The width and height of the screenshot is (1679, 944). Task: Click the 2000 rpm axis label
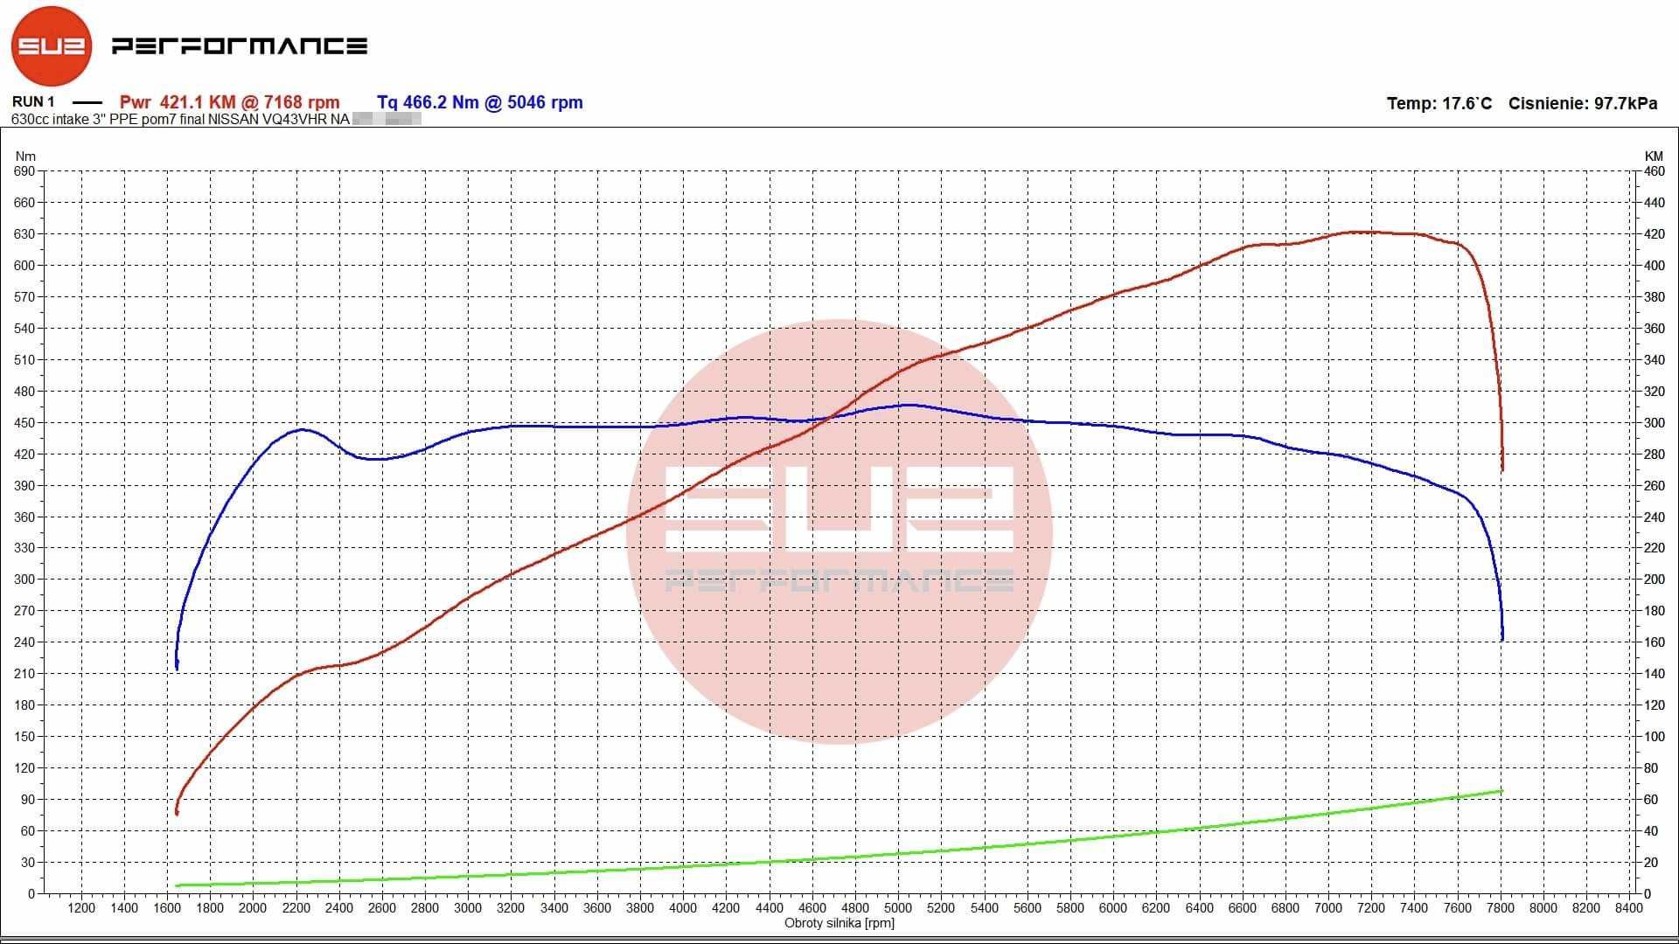tap(253, 908)
